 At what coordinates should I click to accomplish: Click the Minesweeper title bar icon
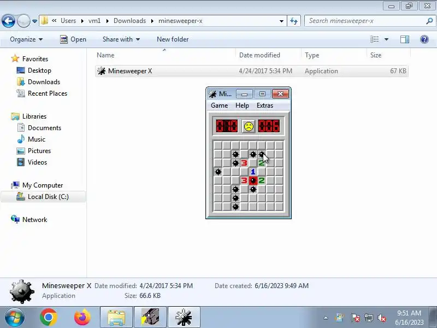[x=212, y=93]
